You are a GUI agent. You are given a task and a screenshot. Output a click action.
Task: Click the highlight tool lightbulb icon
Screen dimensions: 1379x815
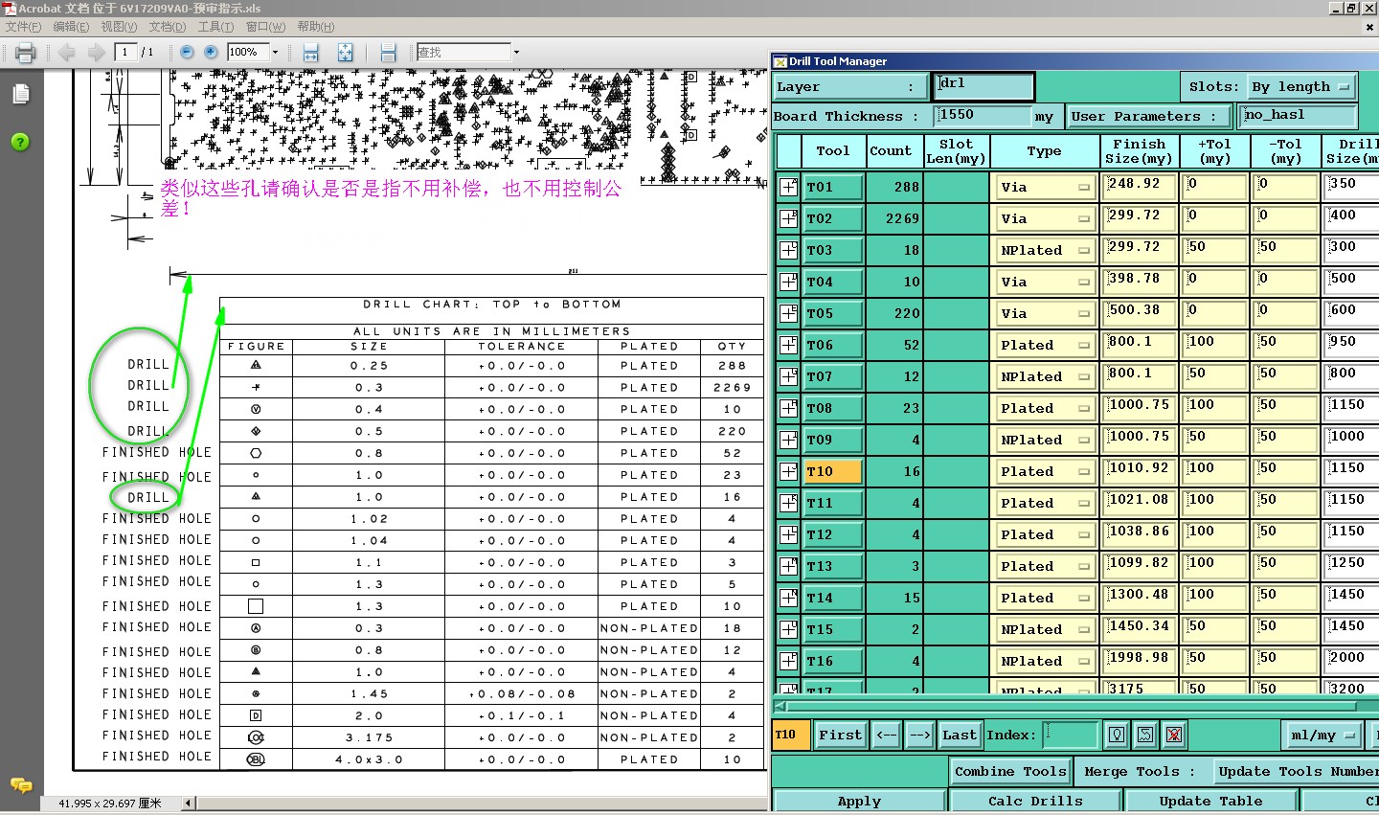(1117, 735)
